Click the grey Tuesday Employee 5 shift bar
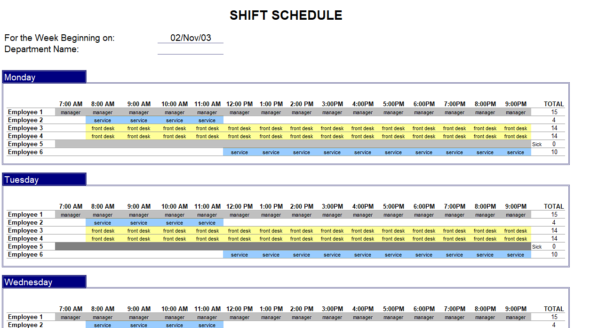 tap(293, 247)
